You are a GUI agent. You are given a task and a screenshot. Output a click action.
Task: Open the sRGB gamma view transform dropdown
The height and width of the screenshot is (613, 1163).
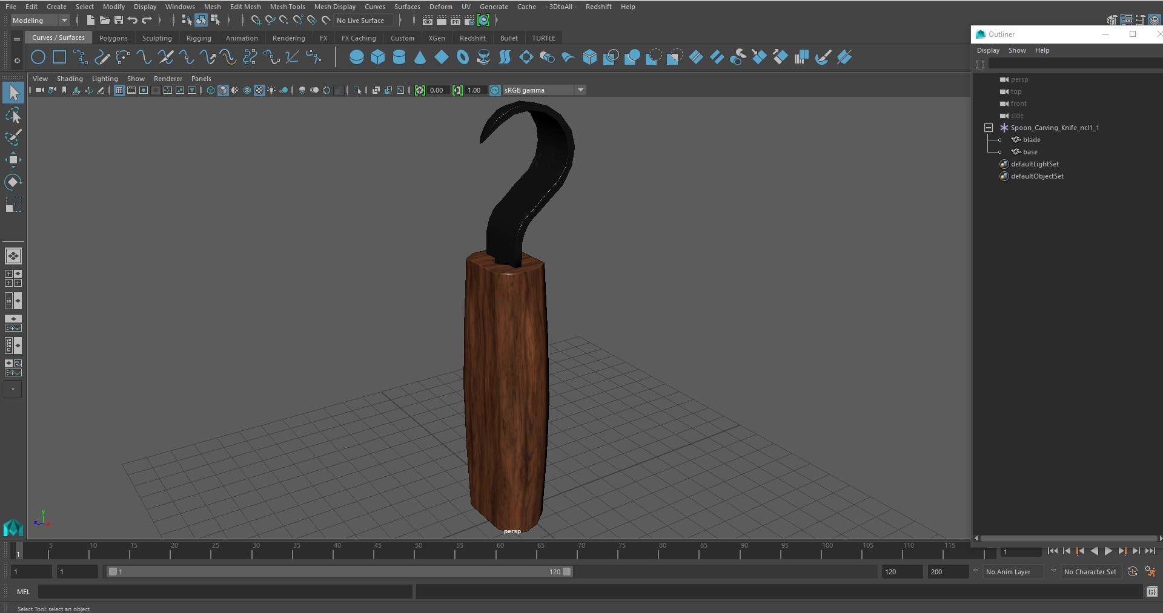tap(545, 90)
